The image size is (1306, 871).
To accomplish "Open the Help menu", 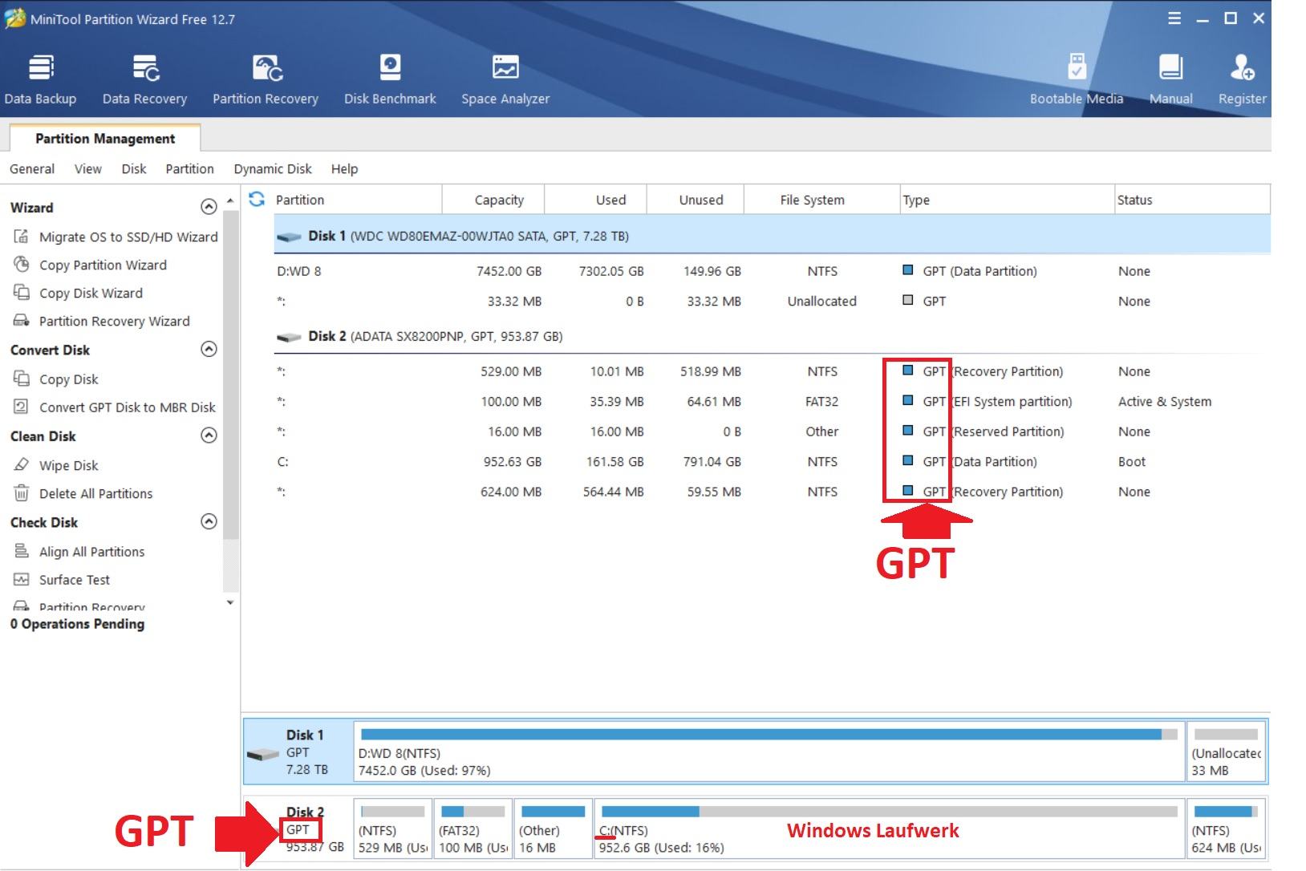I will [344, 168].
